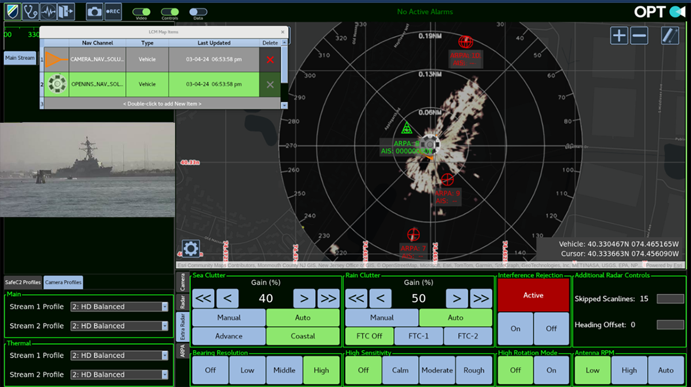Click the waveform monitor icon

click(x=48, y=12)
